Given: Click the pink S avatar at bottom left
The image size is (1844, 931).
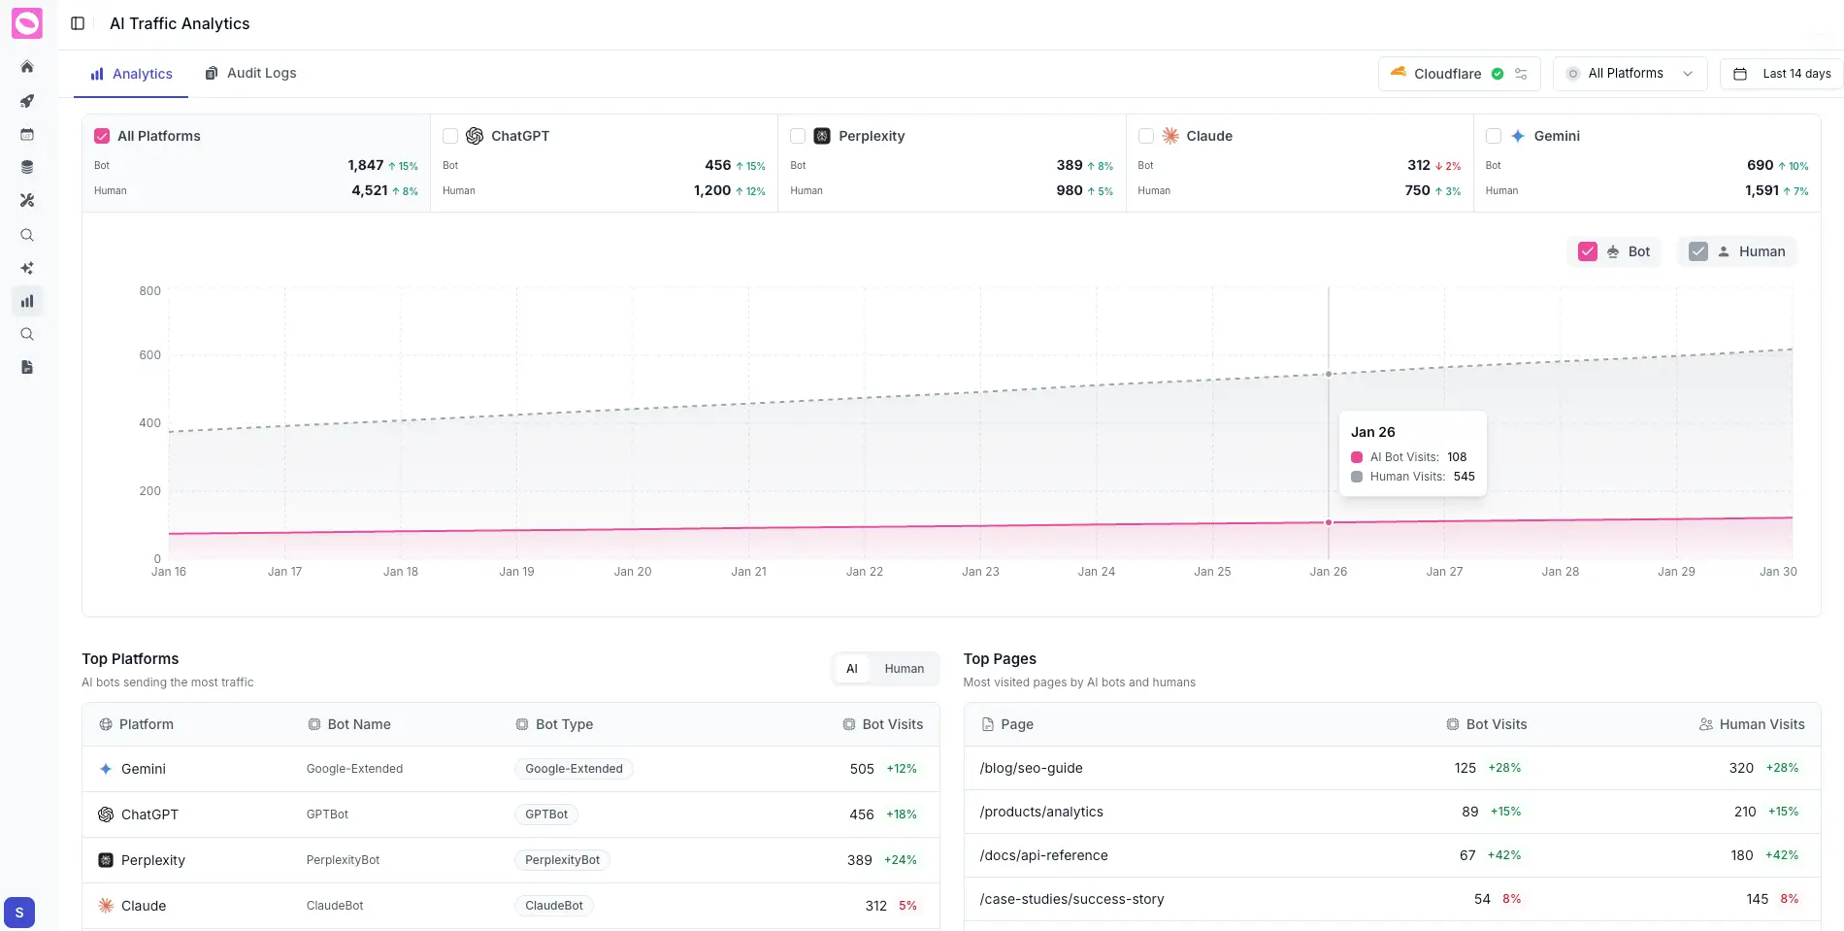Looking at the screenshot, I should 18,913.
